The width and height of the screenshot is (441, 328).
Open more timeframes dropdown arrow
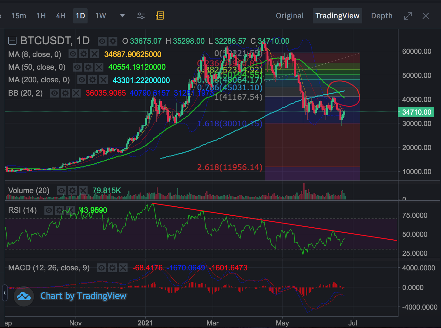(x=122, y=16)
